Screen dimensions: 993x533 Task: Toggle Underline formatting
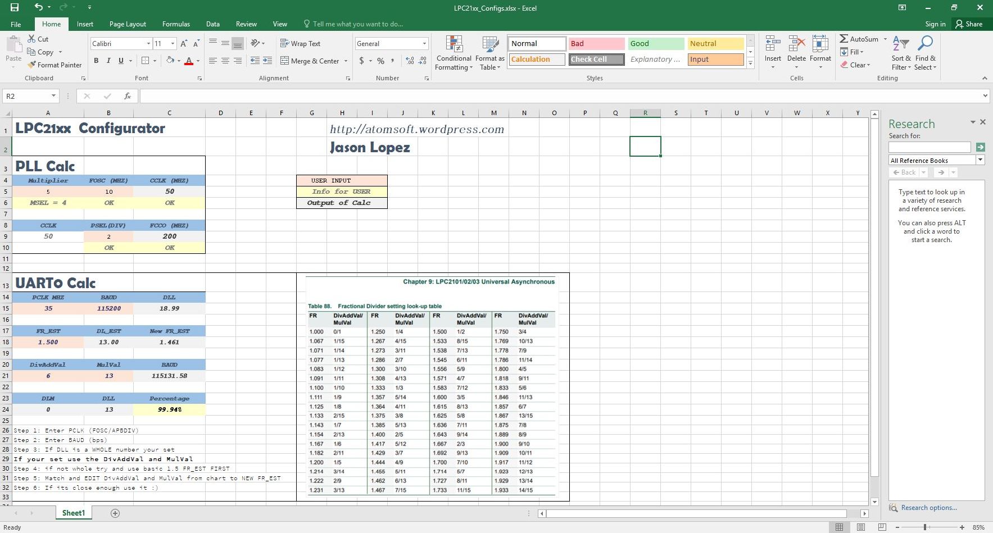[121, 61]
